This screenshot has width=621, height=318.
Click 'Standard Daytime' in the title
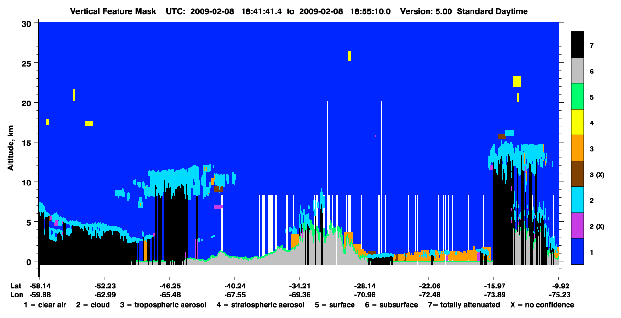(x=492, y=11)
